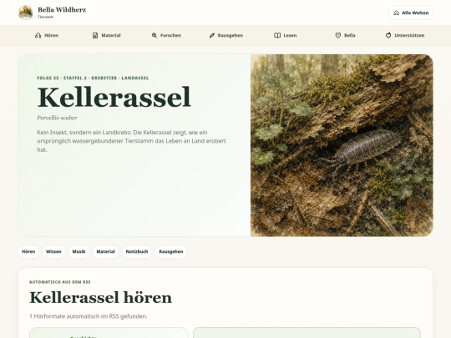Open the Bella navigation item
The image size is (451, 338).
click(346, 35)
